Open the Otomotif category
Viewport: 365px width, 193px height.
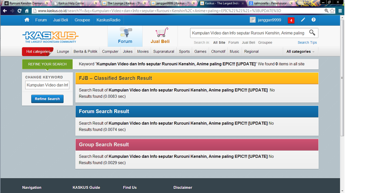click(218, 51)
